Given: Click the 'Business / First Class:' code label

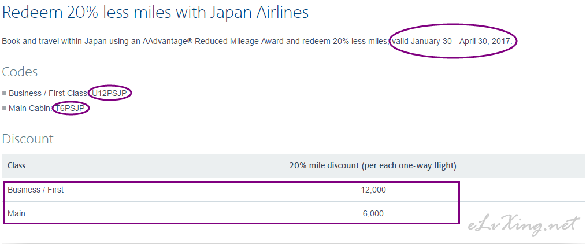Looking at the screenshot, I should [x=49, y=93].
